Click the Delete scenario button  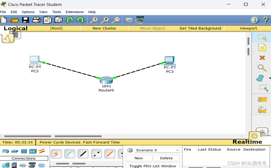[166, 158]
